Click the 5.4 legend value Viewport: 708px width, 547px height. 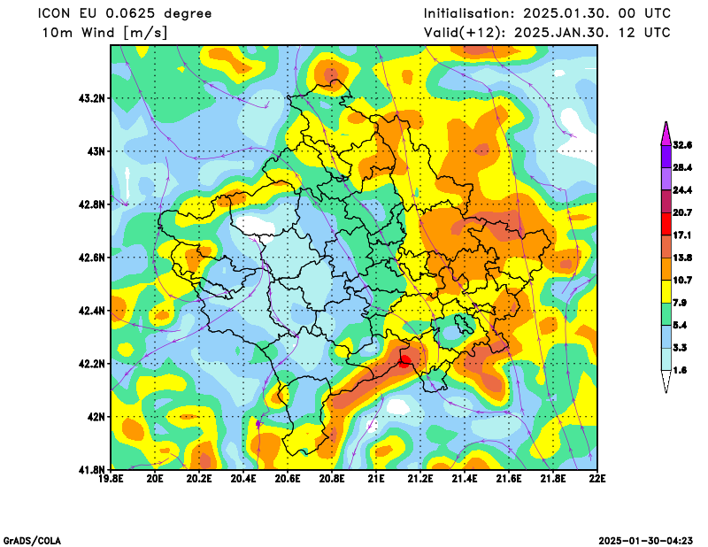point(680,325)
